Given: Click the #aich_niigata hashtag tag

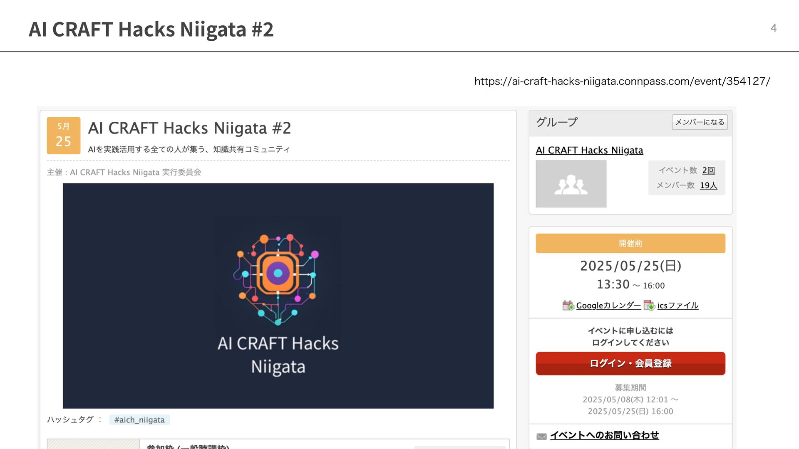Looking at the screenshot, I should click(x=139, y=420).
